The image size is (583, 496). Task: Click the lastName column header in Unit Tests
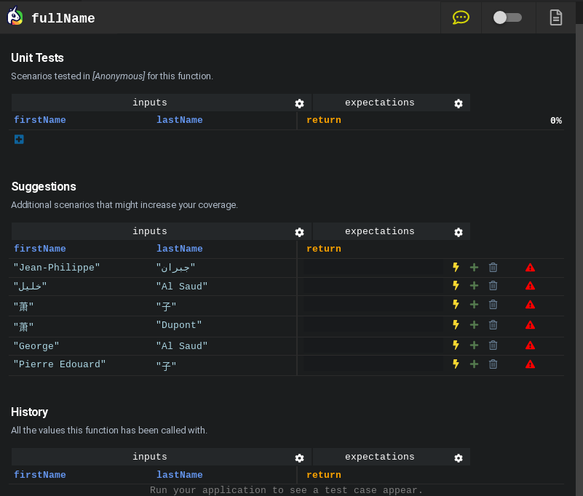180,120
